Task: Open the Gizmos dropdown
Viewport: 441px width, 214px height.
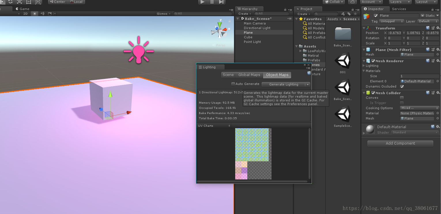Action: click(x=164, y=14)
